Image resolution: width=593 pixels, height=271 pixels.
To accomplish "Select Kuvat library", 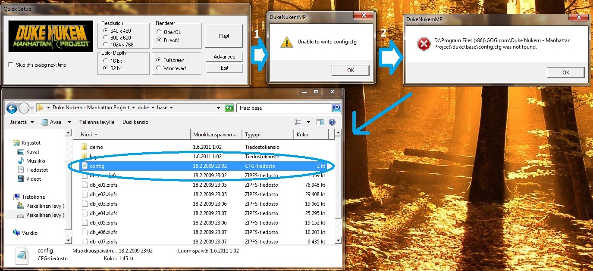I will [x=32, y=152].
